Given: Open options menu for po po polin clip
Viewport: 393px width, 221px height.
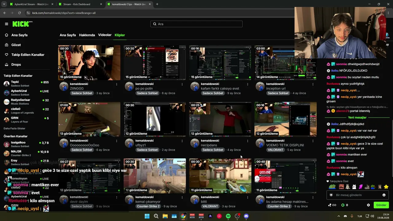Looking at the screenshot, I should 182,84.
